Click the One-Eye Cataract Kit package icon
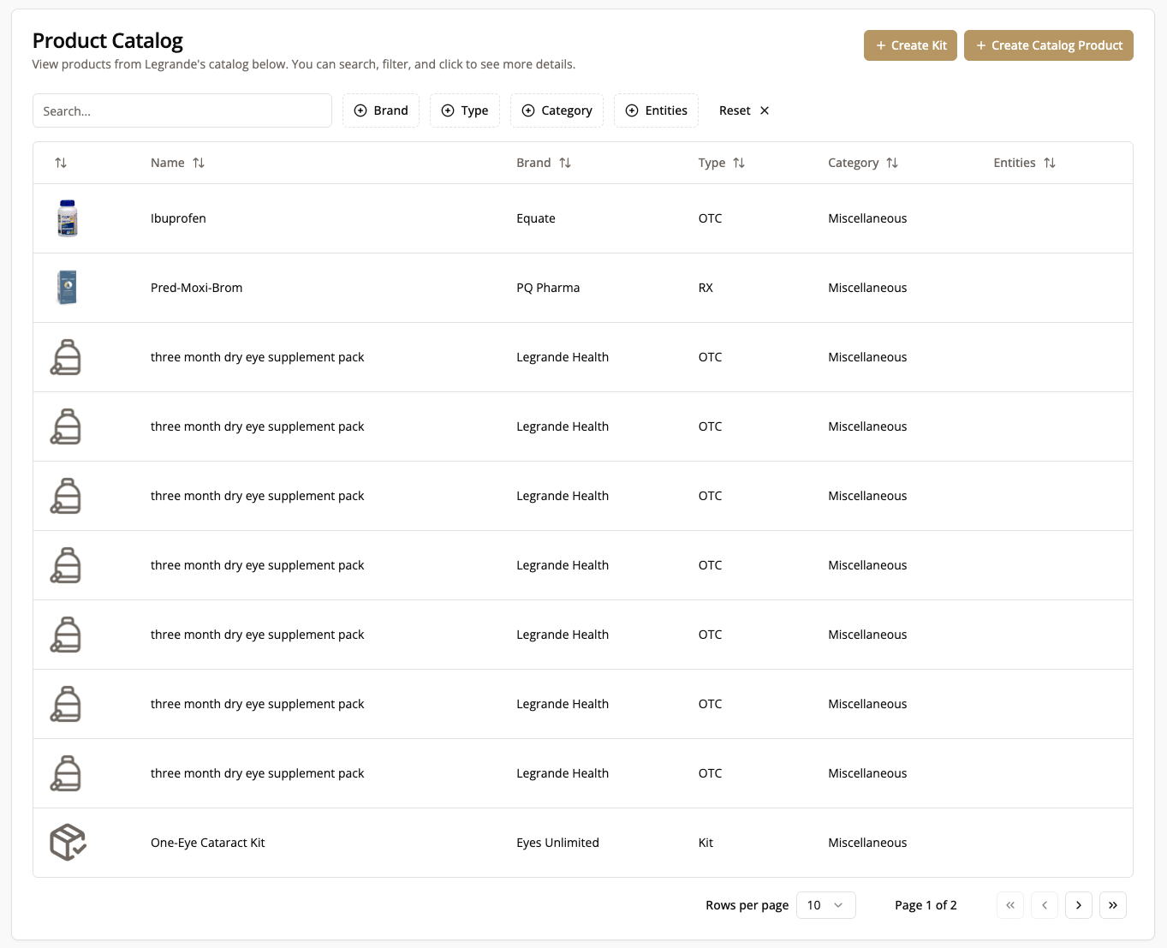This screenshot has height=948, width=1167. click(x=68, y=843)
